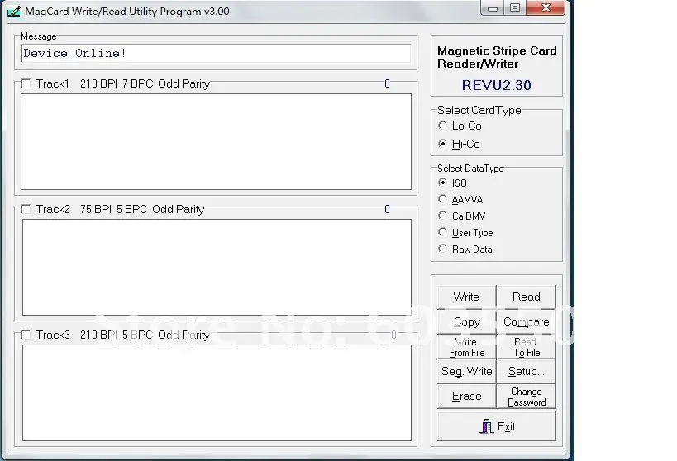
Task: Click the Change Password button
Action: (x=527, y=397)
